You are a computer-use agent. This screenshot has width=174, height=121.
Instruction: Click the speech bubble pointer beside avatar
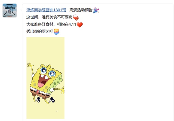21,10
